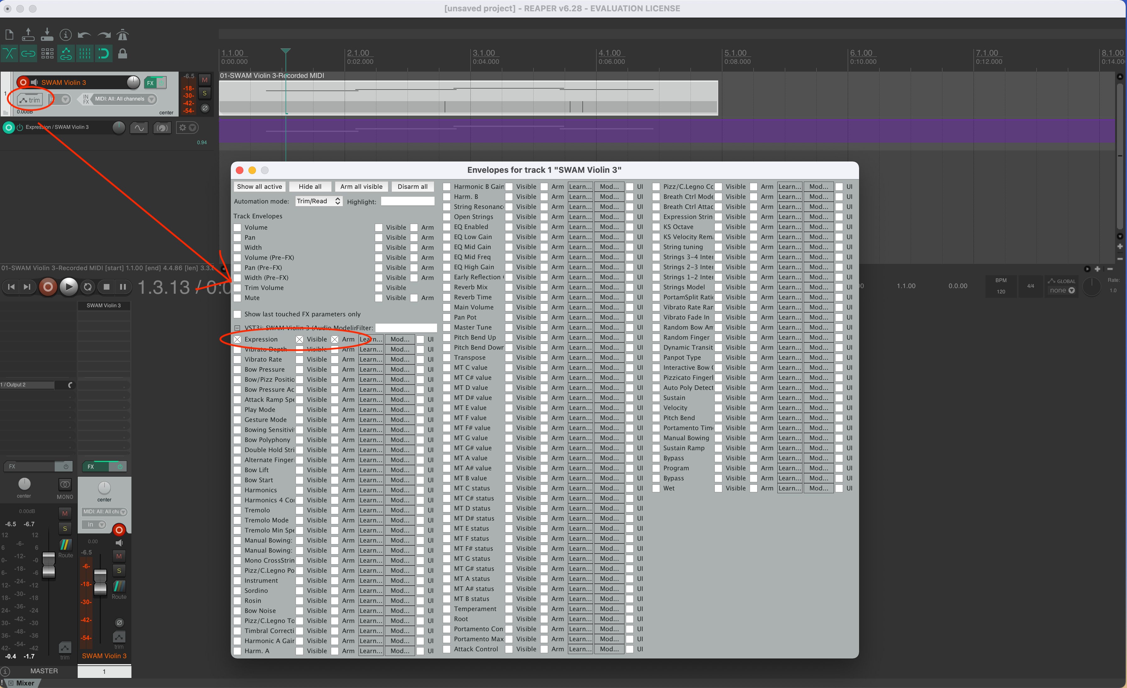Adjust MASTER mixer volume fader

(x=48, y=565)
